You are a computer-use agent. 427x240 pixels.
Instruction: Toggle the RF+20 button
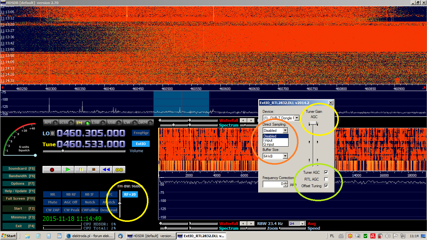130,194
